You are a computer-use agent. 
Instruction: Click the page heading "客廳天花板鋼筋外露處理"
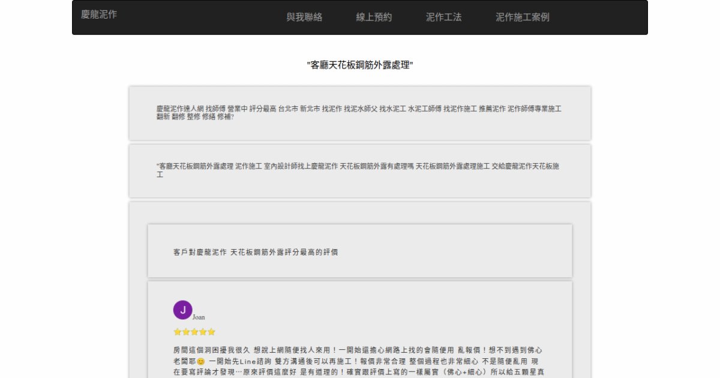click(x=360, y=65)
